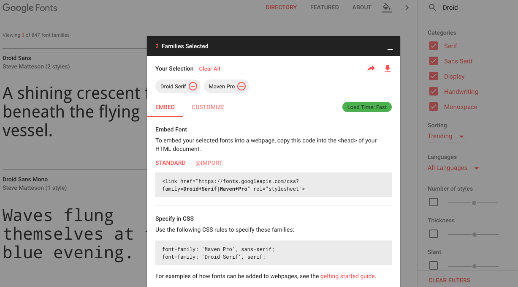Expand the All Languages dropdown
This screenshot has height=287, width=518.
tap(453, 168)
